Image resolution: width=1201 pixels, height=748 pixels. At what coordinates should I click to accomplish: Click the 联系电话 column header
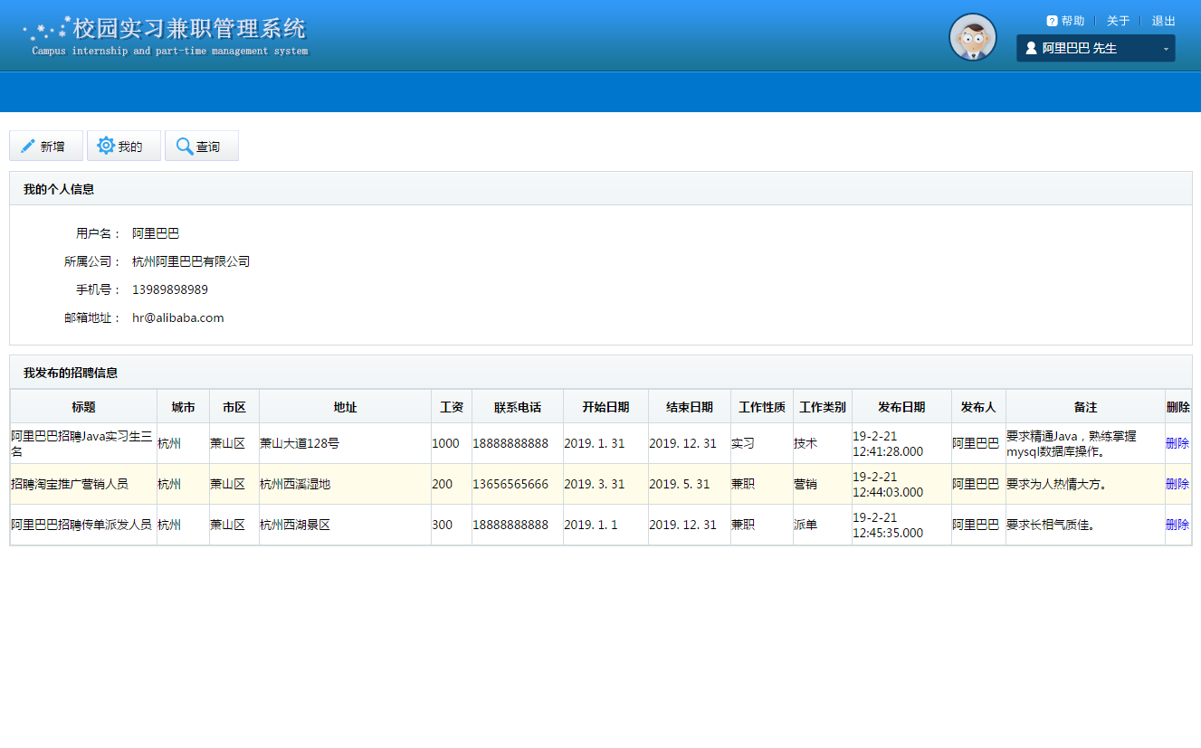(518, 407)
